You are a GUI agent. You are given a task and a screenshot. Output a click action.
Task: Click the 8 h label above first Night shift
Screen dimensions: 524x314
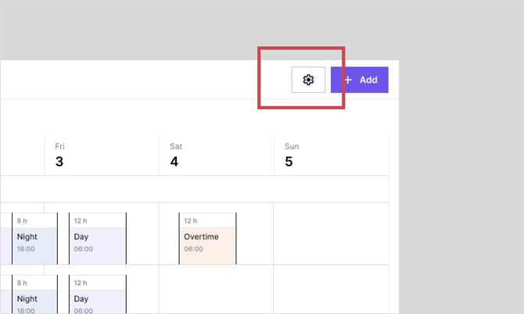pos(22,221)
